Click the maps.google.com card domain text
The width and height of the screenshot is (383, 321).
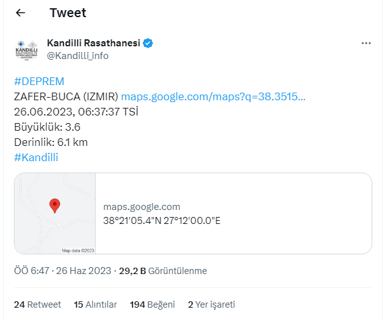point(142,207)
